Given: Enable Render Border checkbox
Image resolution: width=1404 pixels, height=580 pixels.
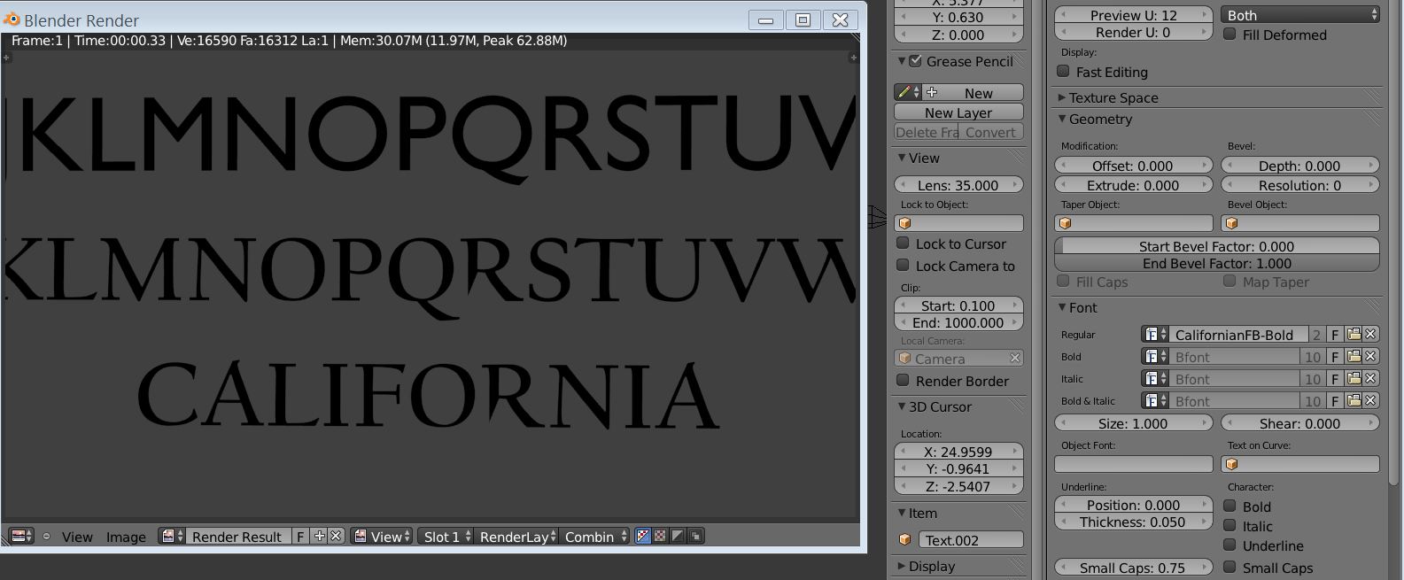Looking at the screenshot, I should tap(903, 380).
